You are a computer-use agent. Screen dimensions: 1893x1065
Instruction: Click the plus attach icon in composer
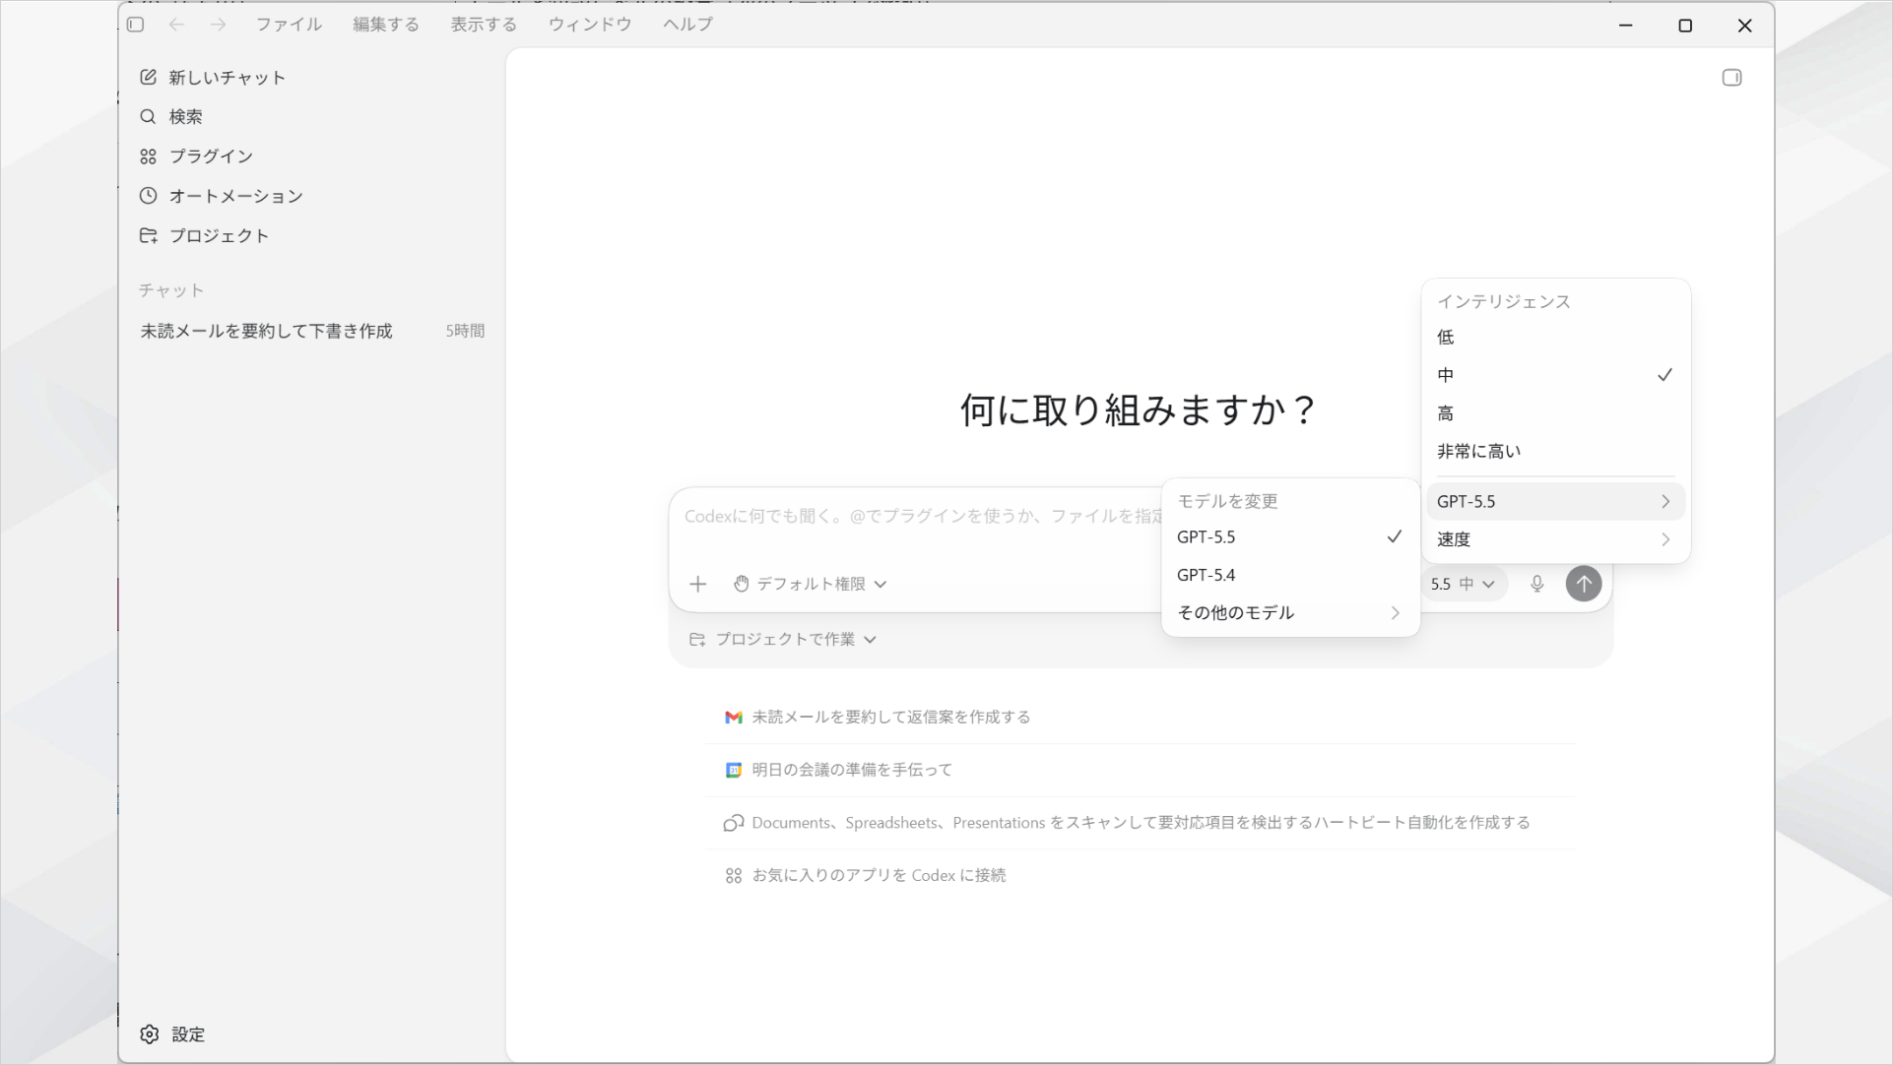click(697, 584)
